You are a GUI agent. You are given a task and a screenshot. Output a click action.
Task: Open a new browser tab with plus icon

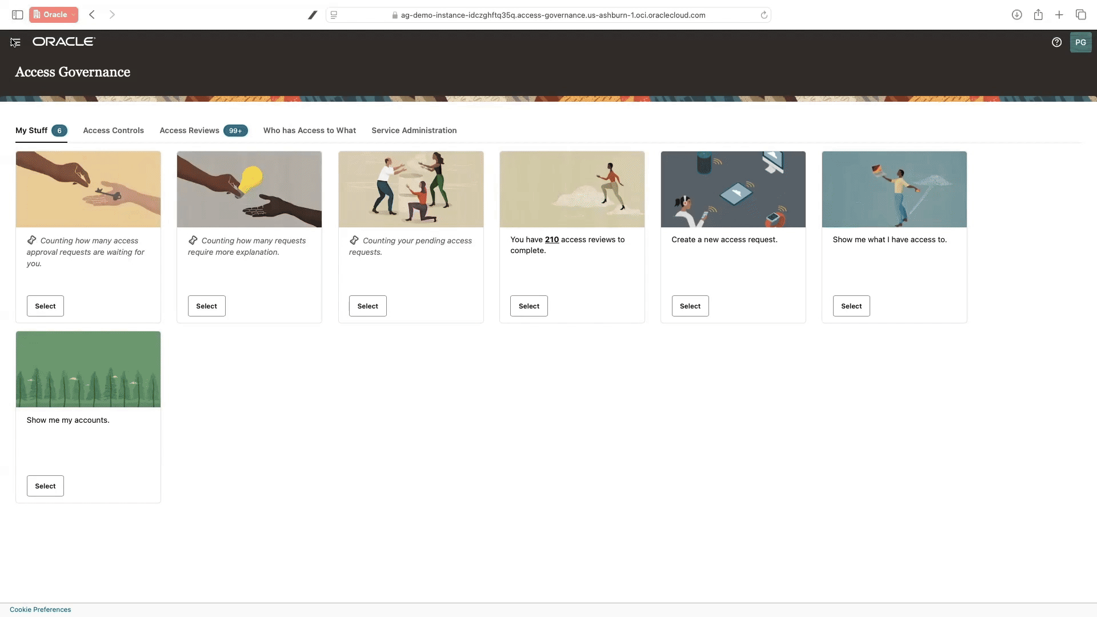click(1059, 14)
